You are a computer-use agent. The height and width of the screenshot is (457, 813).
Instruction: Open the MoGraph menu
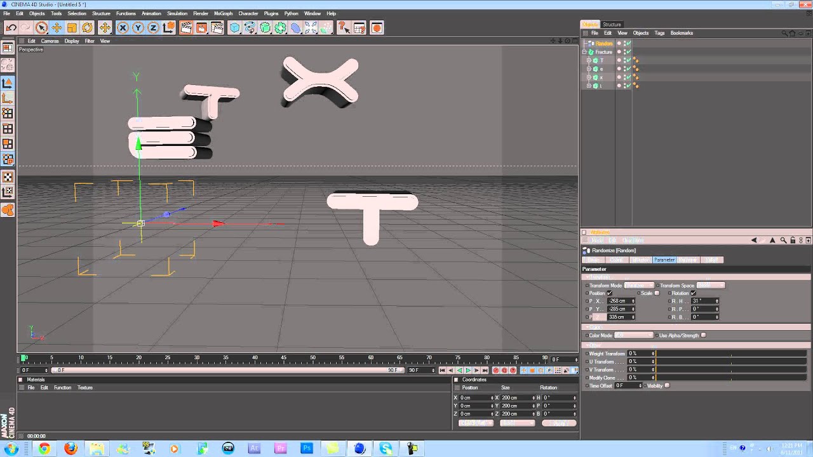tap(223, 13)
